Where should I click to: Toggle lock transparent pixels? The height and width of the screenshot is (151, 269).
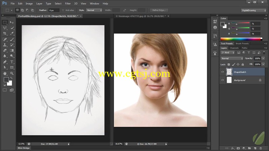pyautogui.click(x=229, y=64)
